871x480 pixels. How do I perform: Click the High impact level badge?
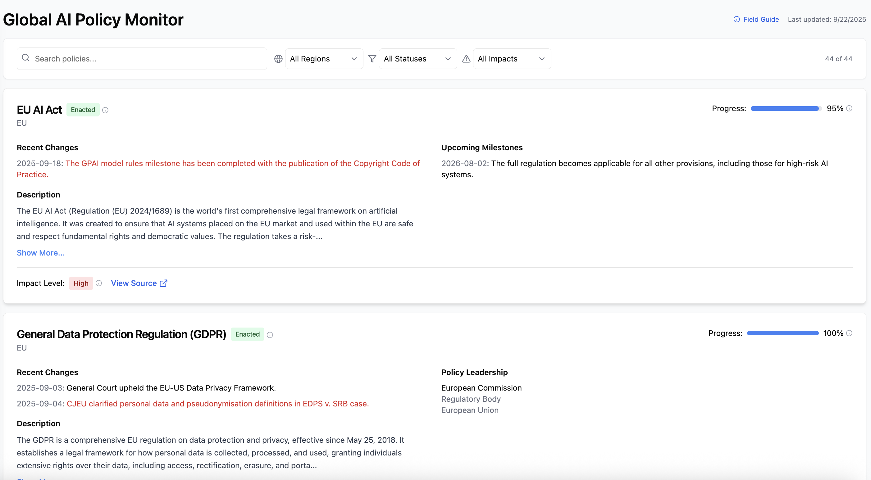coord(80,283)
